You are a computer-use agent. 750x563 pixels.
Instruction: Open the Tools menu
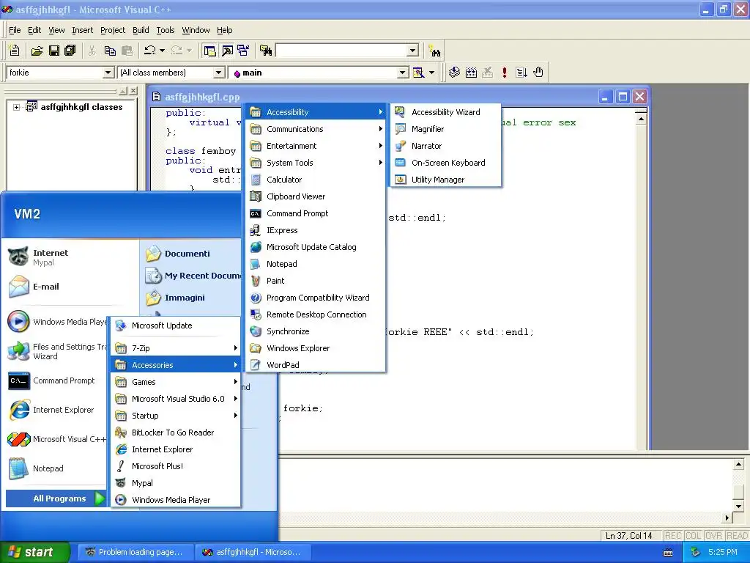(166, 30)
